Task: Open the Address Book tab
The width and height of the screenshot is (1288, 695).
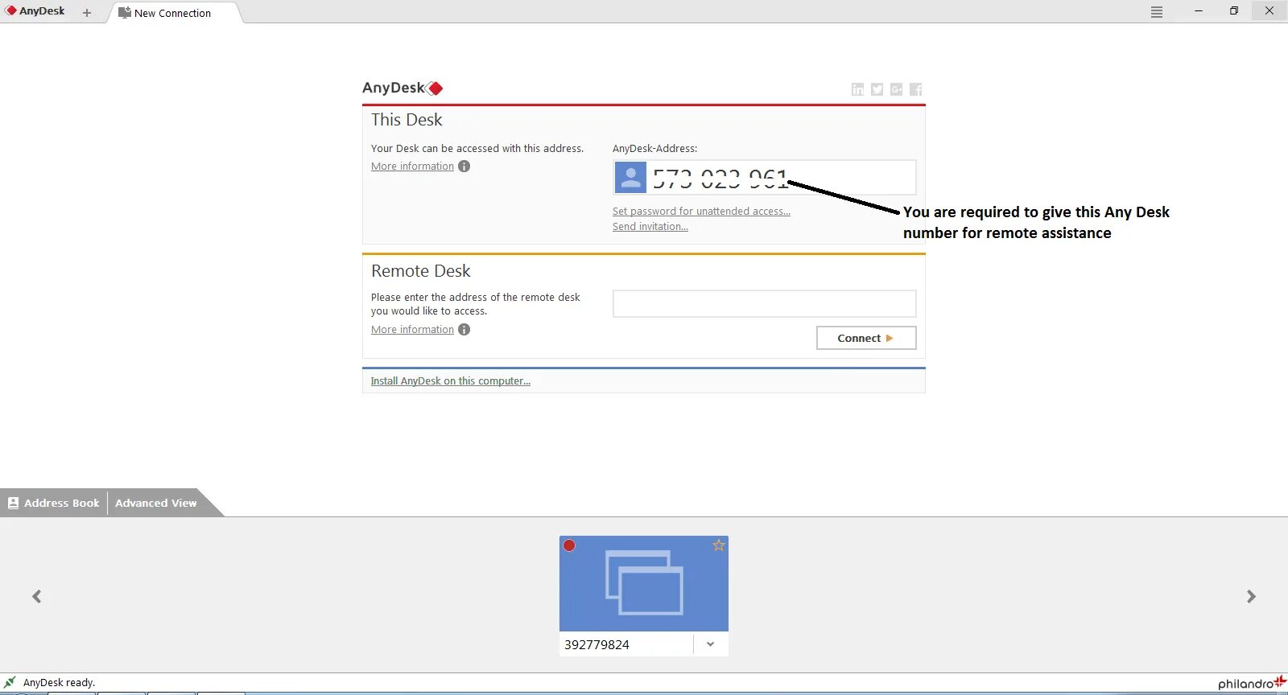Action: tap(54, 503)
